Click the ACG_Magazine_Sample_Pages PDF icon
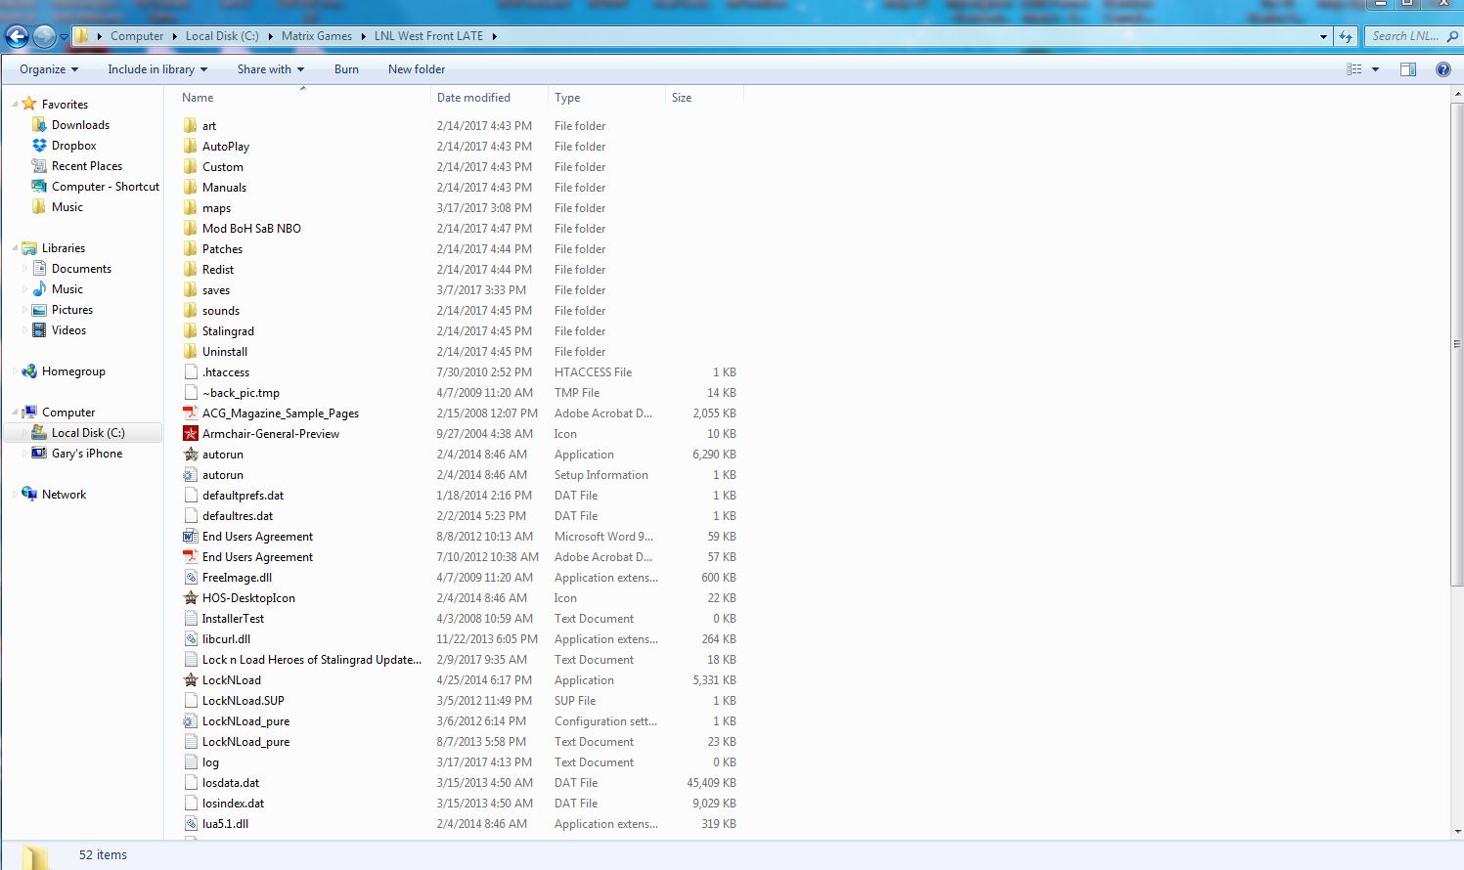This screenshot has width=1464, height=870. tap(191, 413)
